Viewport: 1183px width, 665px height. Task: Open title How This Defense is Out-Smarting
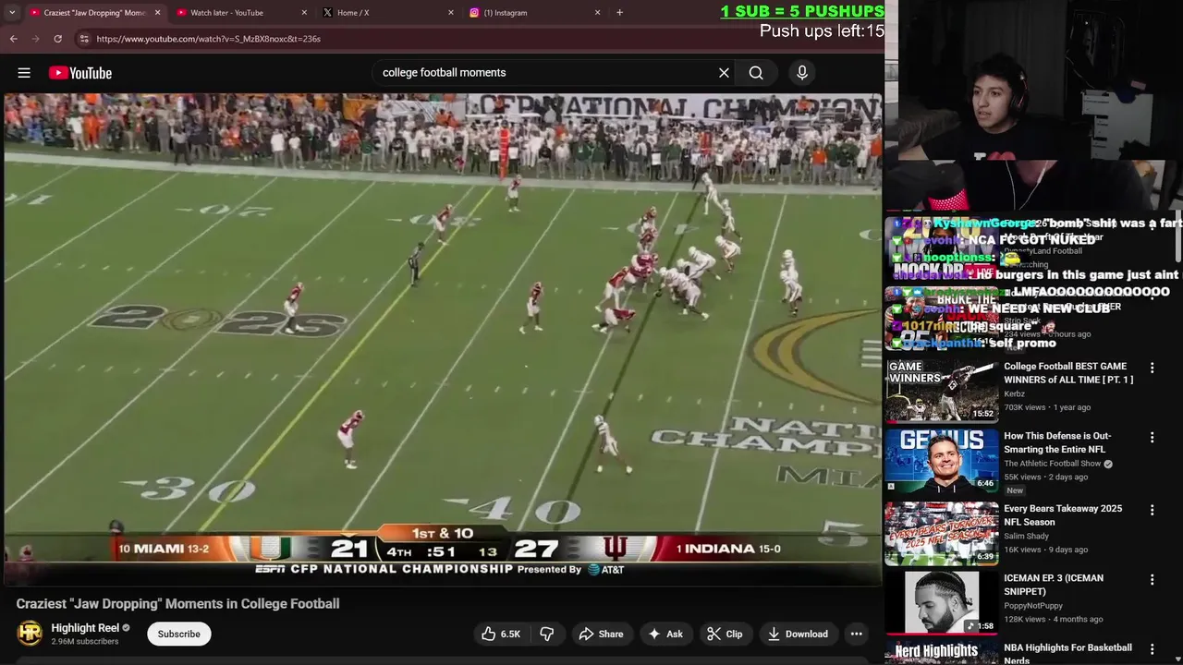1057,442
